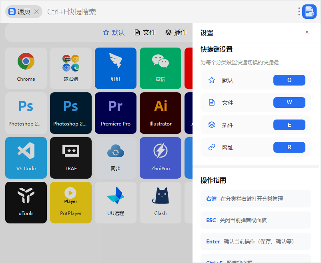Open UU远程 tile
This screenshot has width=321, height=263.
coord(116,203)
